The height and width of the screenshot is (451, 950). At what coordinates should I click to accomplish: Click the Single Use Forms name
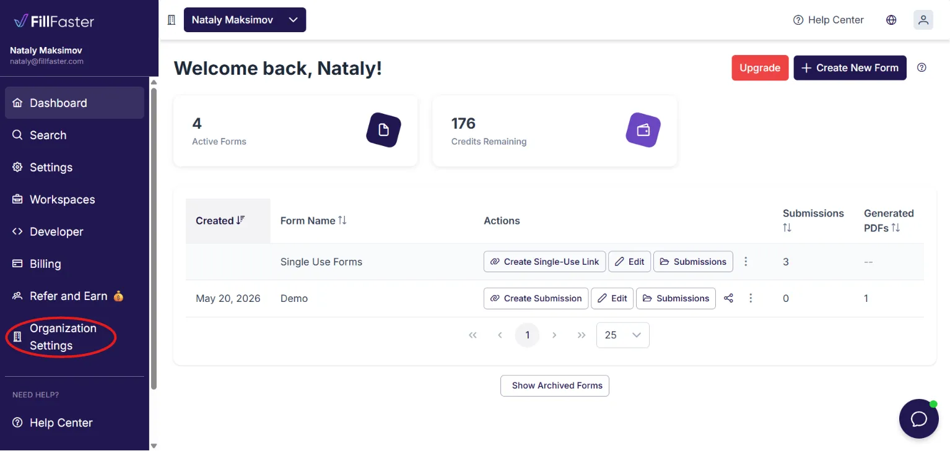[x=321, y=262]
